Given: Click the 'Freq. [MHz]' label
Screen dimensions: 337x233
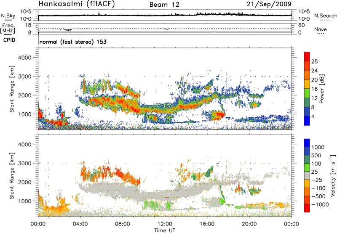Looking at the screenshot, I should click(8, 28).
